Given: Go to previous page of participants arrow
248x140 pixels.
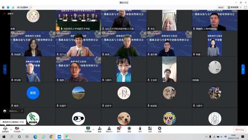Looking at the screenshot, I should (5, 69).
